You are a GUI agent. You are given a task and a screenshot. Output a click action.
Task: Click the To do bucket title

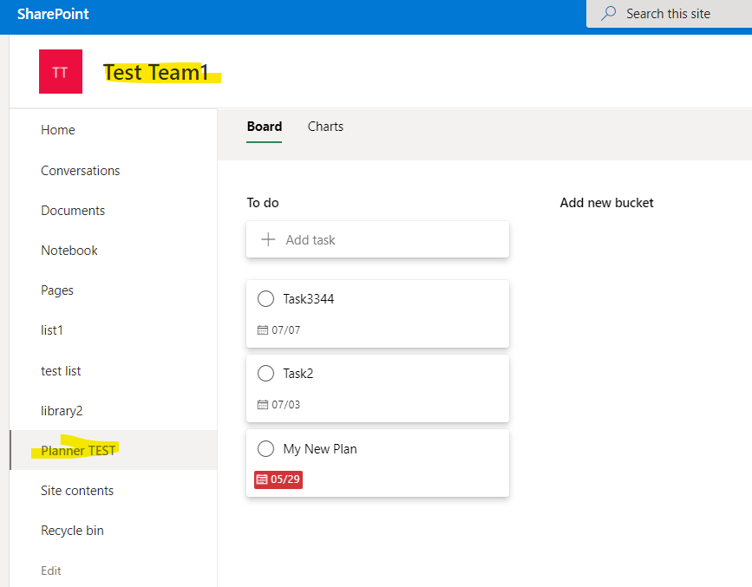point(263,203)
